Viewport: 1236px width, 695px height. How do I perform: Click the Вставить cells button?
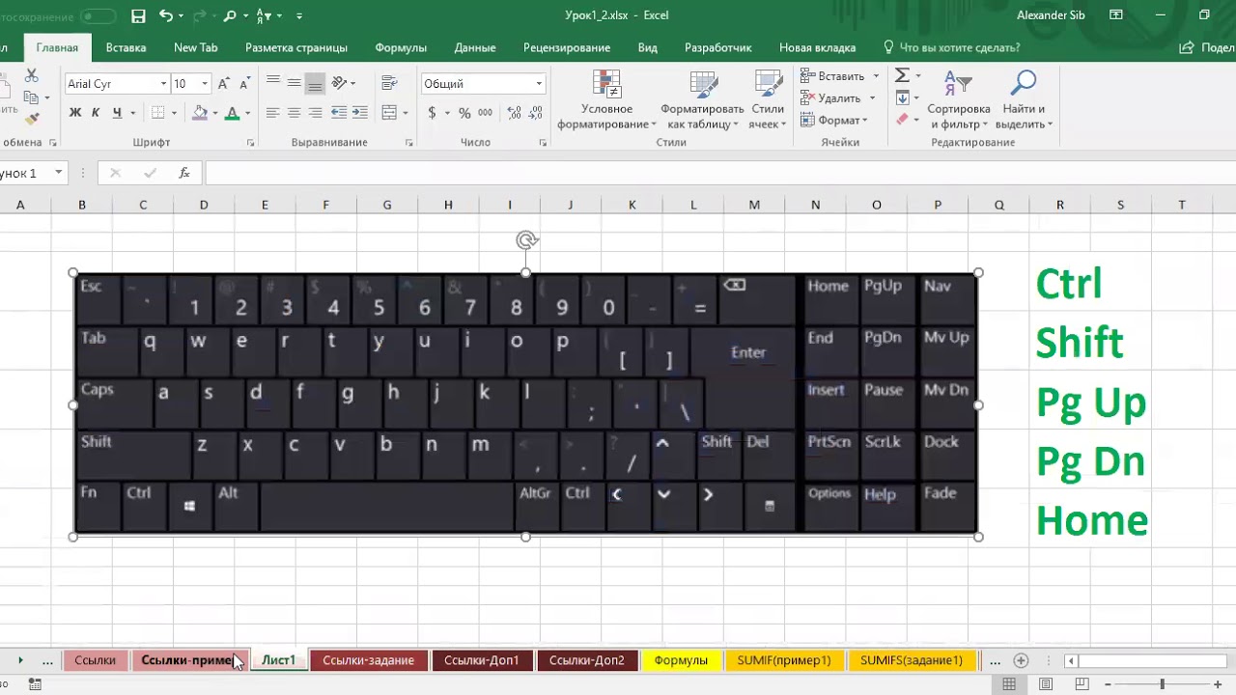(x=839, y=75)
